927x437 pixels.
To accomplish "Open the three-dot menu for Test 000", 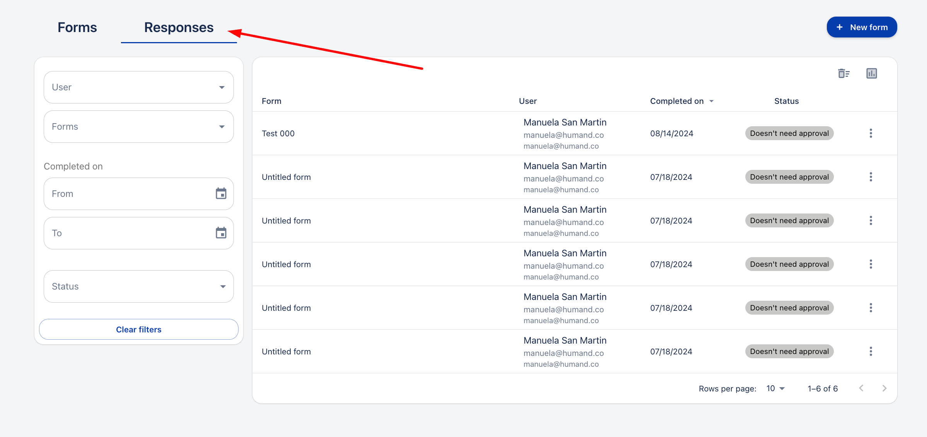I will pos(871,134).
